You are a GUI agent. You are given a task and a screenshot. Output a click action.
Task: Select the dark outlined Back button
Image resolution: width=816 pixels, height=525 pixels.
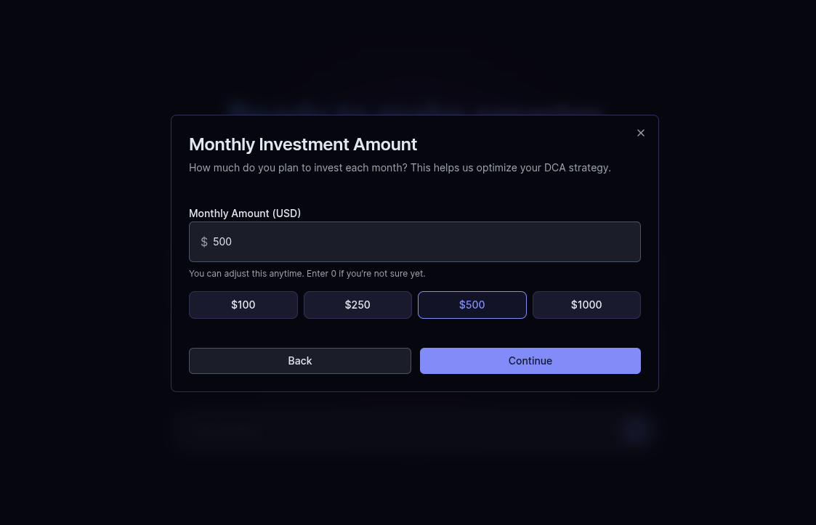pyautogui.click(x=300, y=361)
